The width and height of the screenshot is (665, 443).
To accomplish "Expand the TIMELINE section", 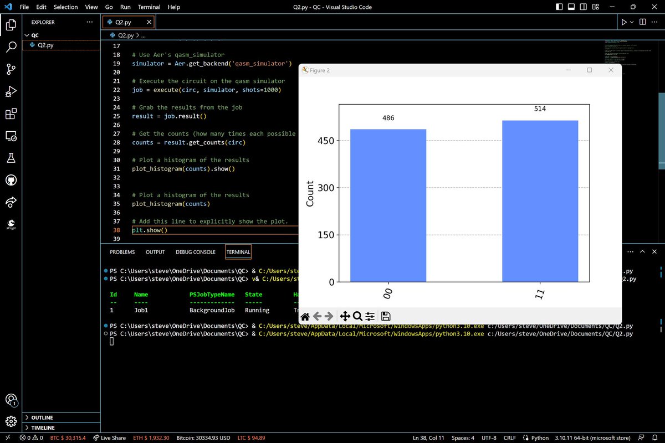I will [x=42, y=427].
